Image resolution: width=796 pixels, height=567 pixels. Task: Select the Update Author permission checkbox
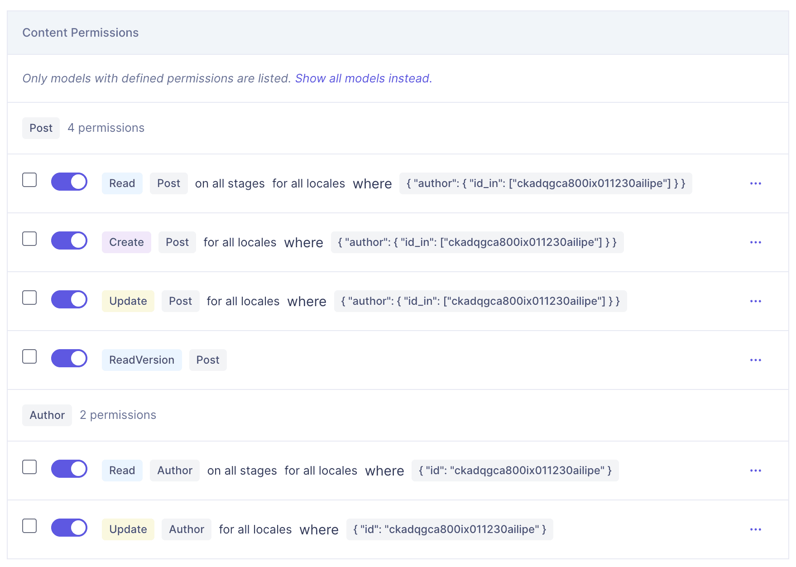click(x=29, y=526)
